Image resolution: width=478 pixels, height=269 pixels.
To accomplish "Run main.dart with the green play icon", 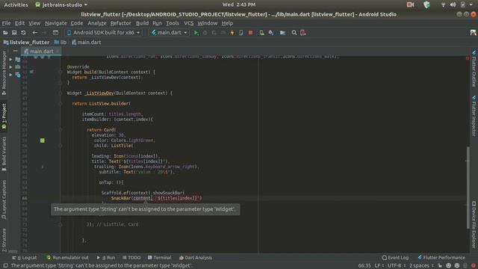I will (x=196, y=33).
